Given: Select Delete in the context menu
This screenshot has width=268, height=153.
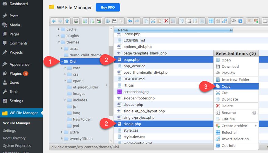Looking at the screenshot, I should (x=236, y=106).
